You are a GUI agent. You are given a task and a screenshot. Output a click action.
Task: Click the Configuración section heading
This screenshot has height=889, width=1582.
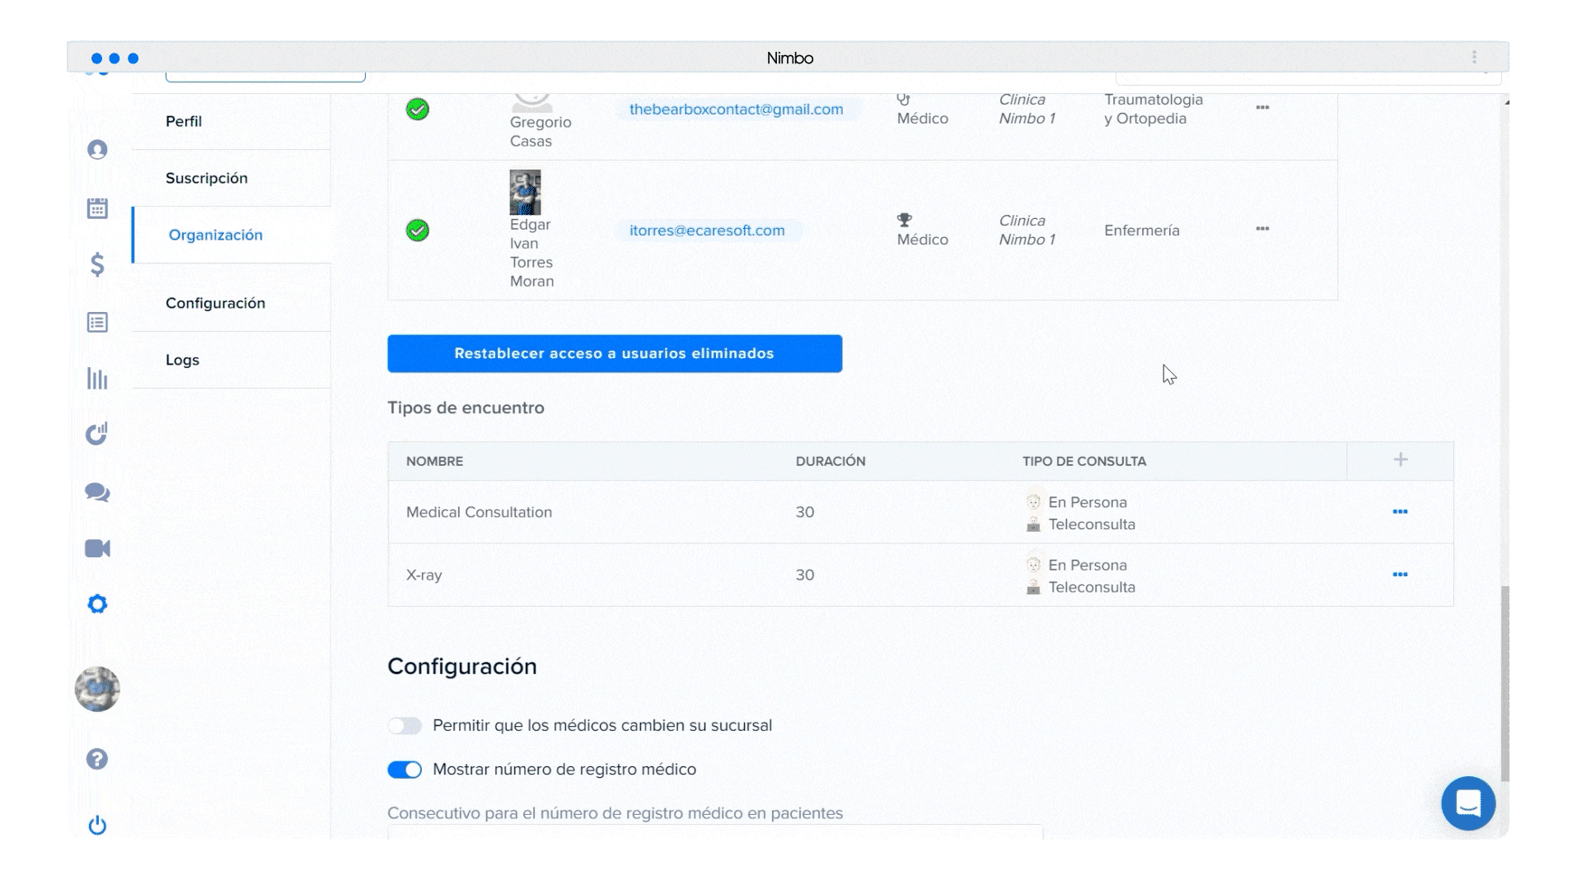pos(462,666)
